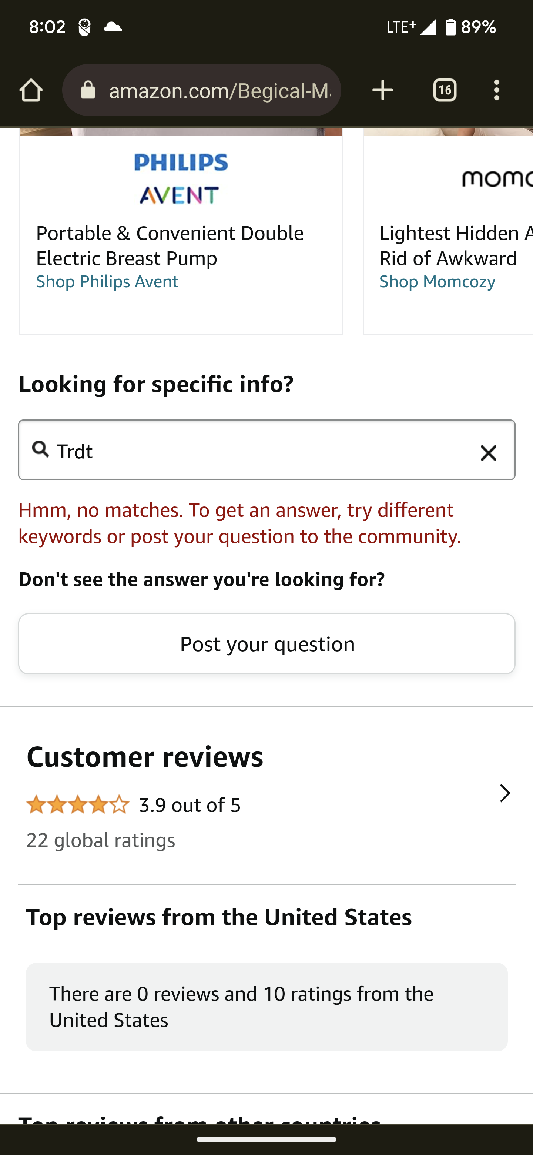The height and width of the screenshot is (1155, 533).
Task: Tap the 3.9 star rating icons
Action: coord(78,805)
